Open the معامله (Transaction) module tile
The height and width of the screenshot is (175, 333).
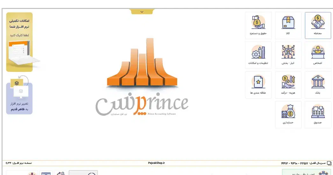click(x=318, y=25)
